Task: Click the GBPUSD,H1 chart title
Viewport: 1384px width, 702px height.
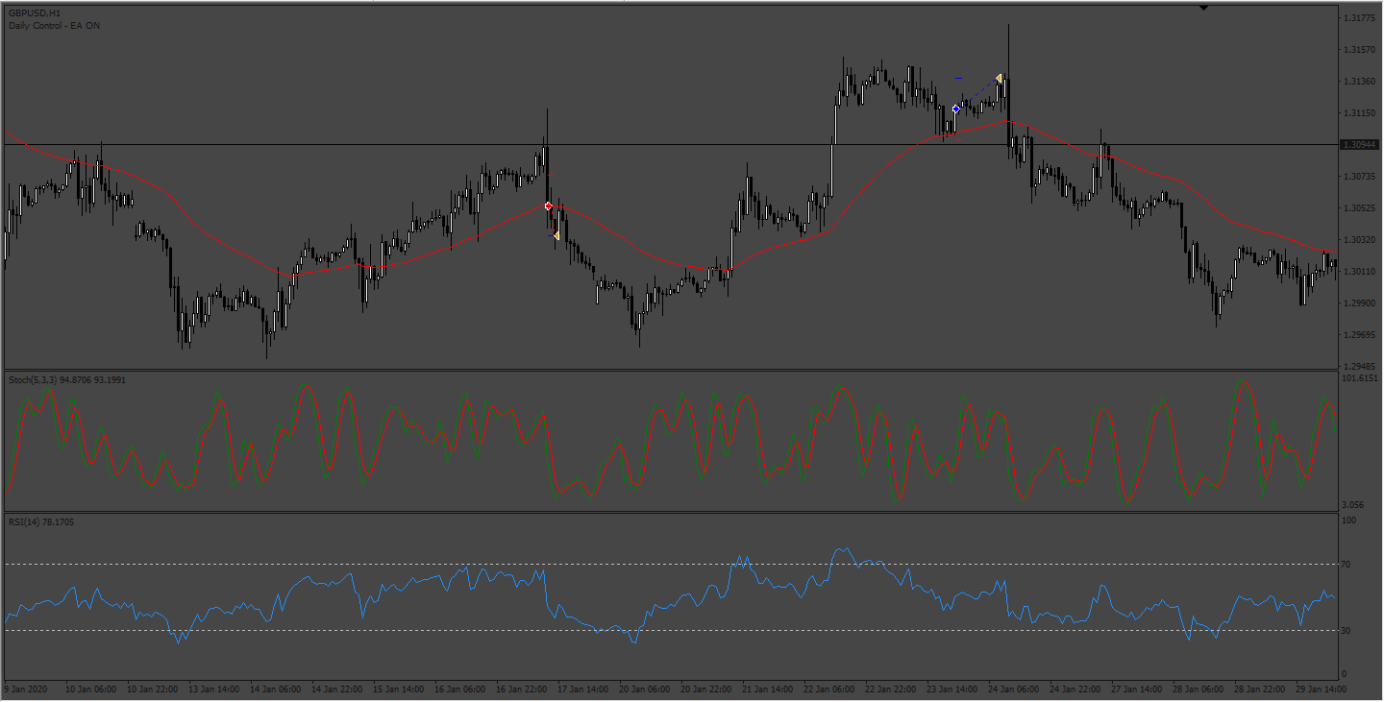Action: tap(35, 12)
